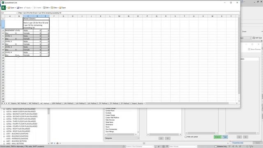The height and width of the screenshot is (148, 263).
Task: Click the blue Type button
Action: coord(225,137)
